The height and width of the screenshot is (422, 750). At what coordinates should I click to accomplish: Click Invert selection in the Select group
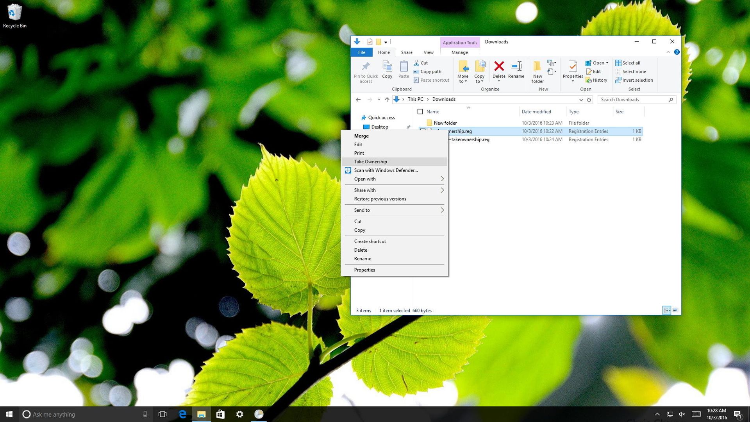click(x=634, y=80)
